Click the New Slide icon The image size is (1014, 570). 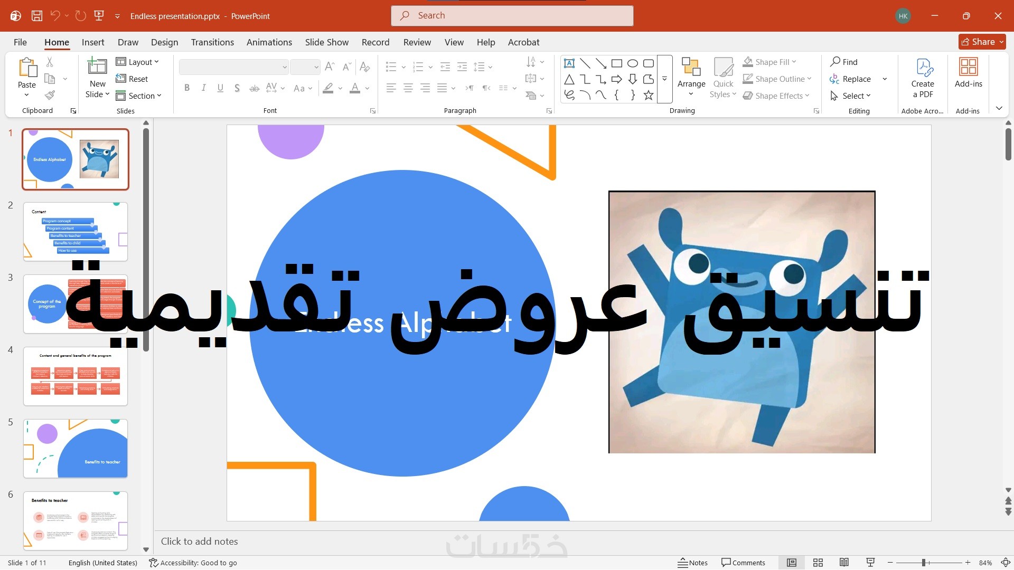[97, 68]
